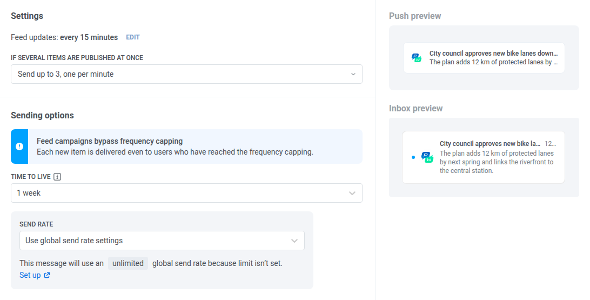Open the 'Use global send rate settings' dropdown

162,241
